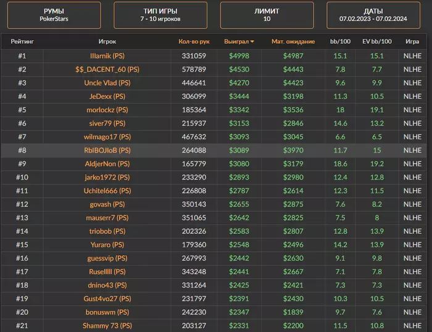Open player guessvip (PS)
This screenshot has height=332, width=432.
[x=107, y=259]
